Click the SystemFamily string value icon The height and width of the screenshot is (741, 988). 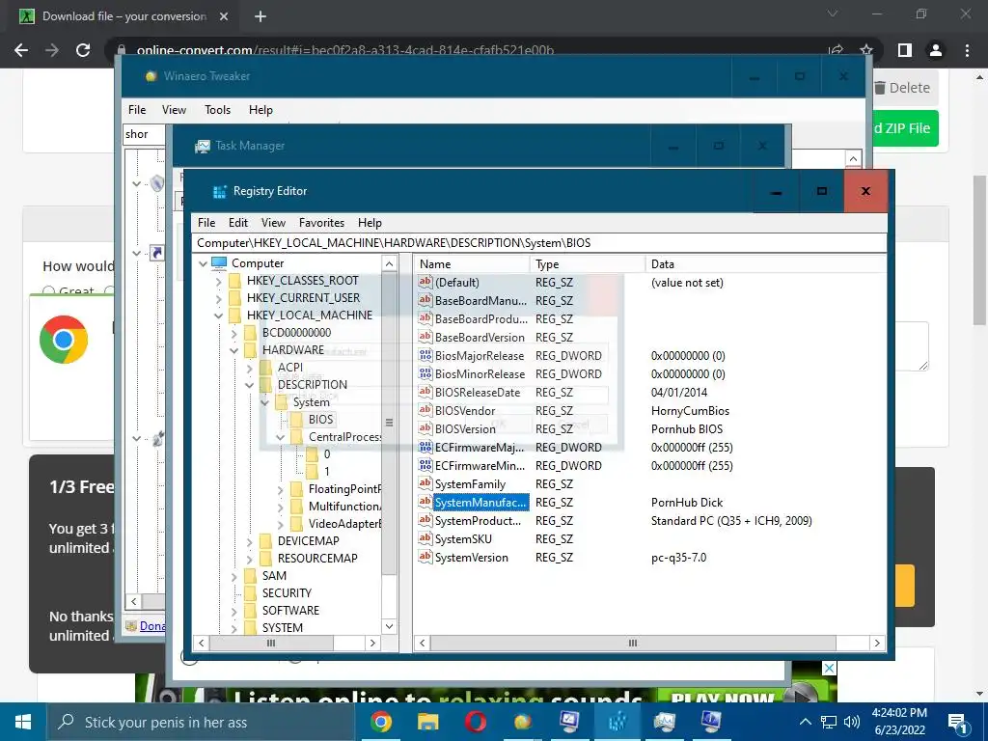[x=425, y=483]
